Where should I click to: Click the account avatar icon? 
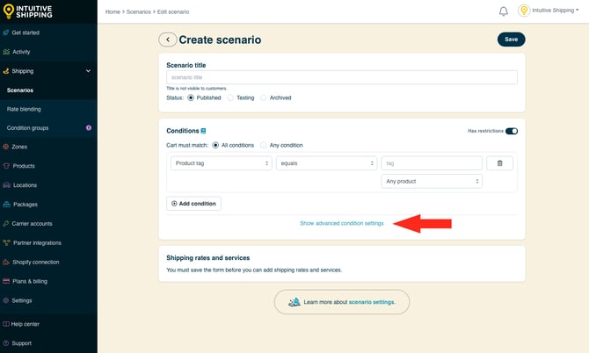(524, 11)
